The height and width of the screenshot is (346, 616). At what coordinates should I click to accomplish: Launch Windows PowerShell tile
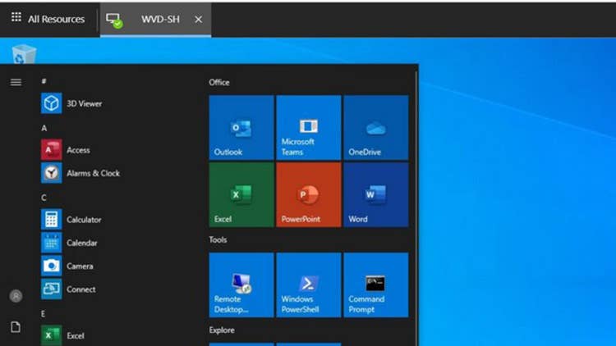[308, 285]
